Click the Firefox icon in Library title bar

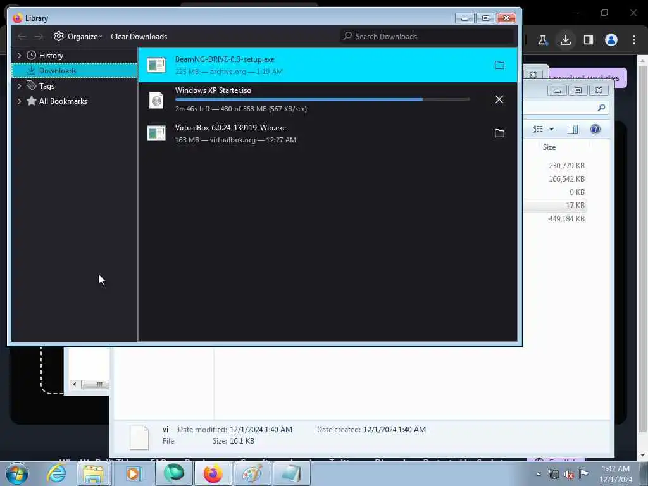coord(17,18)
